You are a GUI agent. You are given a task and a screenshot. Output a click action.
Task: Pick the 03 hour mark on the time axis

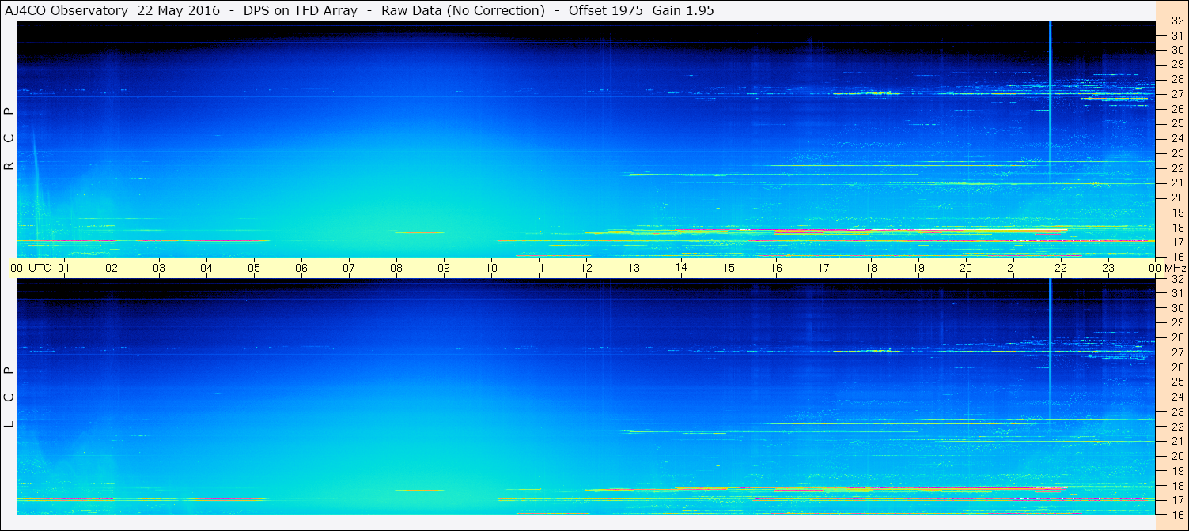(159, 268)
